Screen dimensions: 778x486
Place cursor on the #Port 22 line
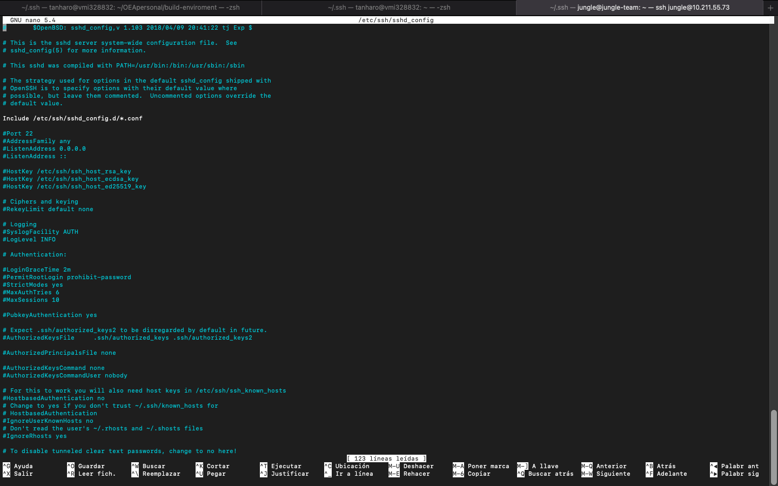[18, 133]
